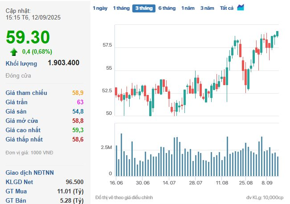290x204 pixels.
Task: Switch to the 1 tháng chart range
Action: tap(121, 8)
